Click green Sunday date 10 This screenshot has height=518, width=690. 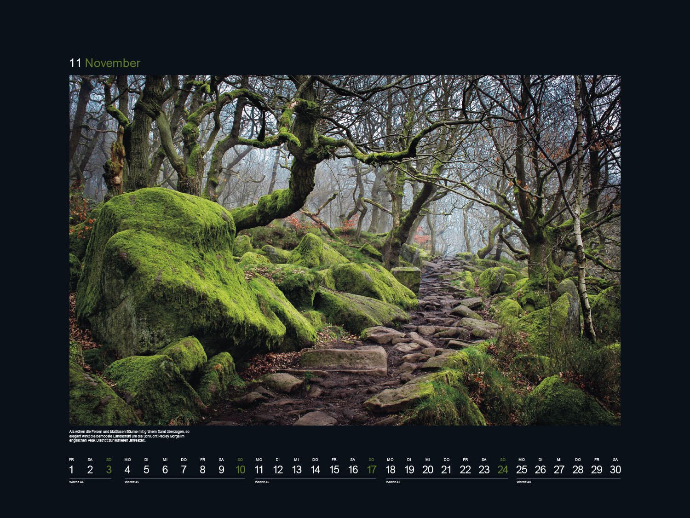pos(240,470)
